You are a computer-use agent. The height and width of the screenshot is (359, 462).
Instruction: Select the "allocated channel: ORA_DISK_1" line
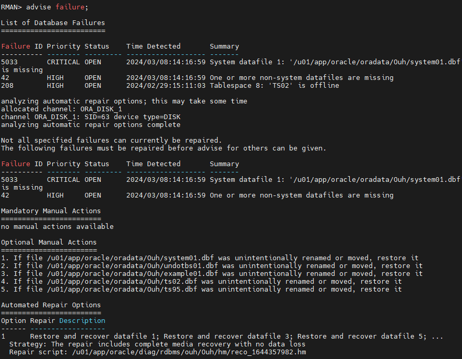61,109
